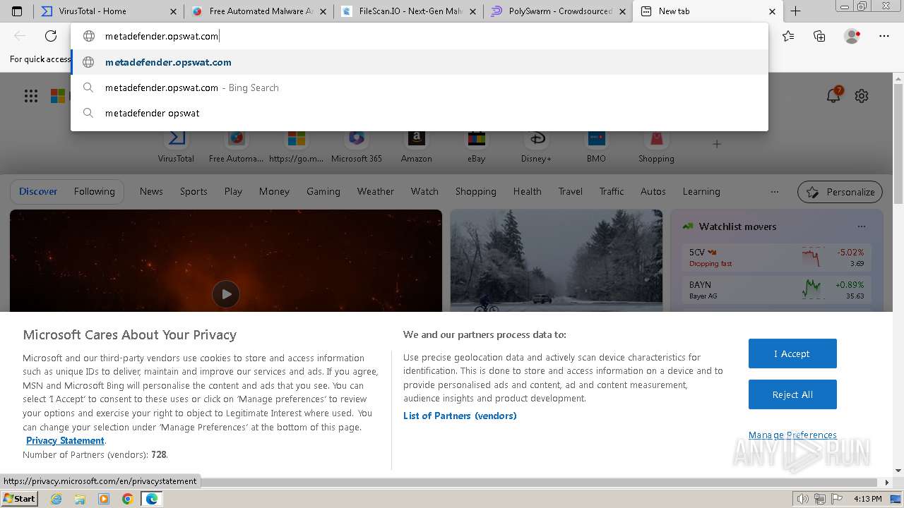Open eBay quick link tile
This screenshot has height=508, width=904.
pyautogui.click(x=476, y=146)
